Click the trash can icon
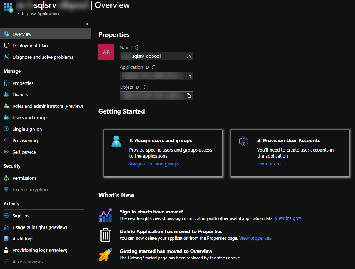Image resolution: width=355 pixels, height=269 pixels. point(105,235)
